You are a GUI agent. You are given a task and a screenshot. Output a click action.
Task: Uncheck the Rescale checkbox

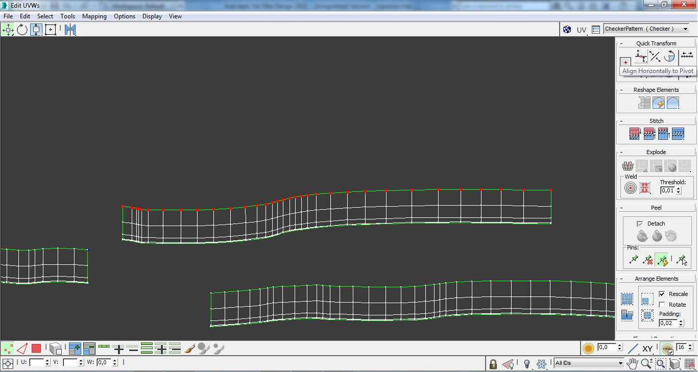click(x=662, y=294)
